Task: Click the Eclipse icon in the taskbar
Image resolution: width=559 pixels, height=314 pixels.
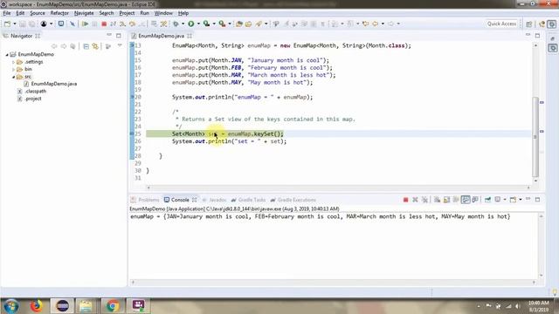Action: (x=62, y=306)
